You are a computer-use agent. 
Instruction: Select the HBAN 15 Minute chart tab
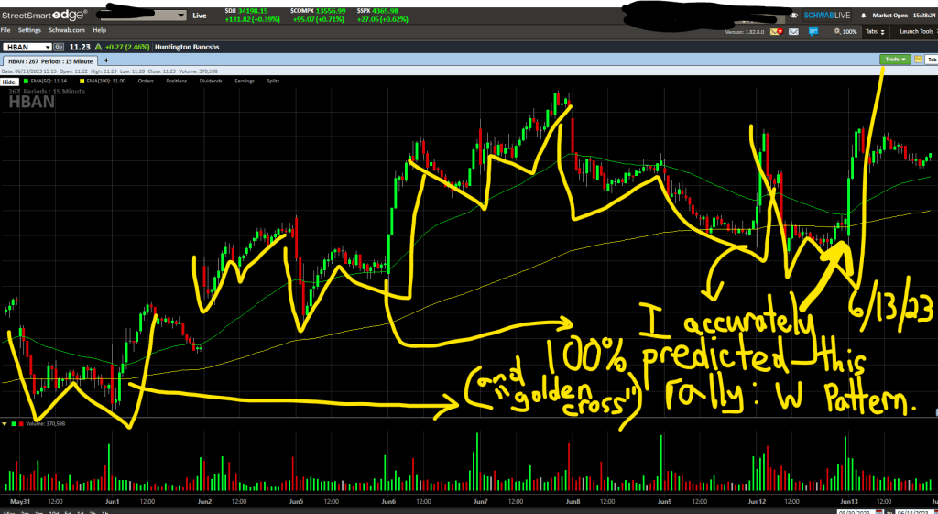[x=50, y=59]
